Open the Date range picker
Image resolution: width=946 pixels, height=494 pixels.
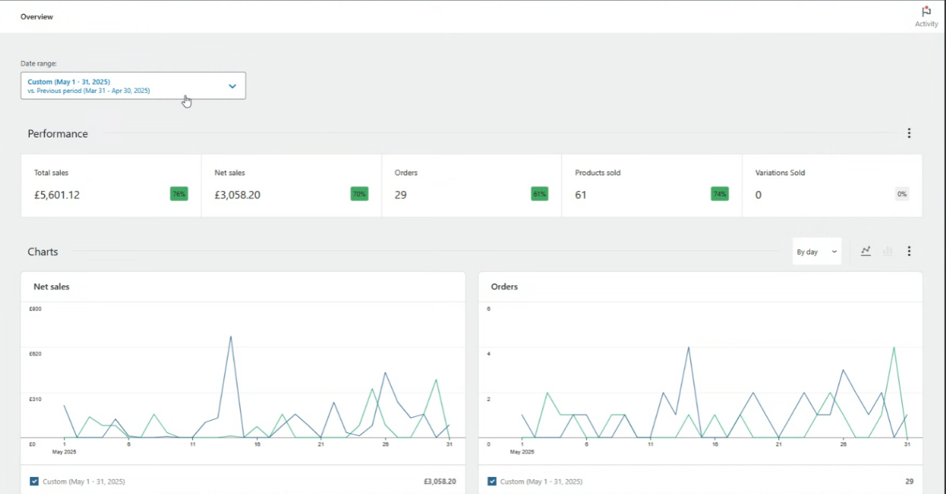tap(133, 86)
